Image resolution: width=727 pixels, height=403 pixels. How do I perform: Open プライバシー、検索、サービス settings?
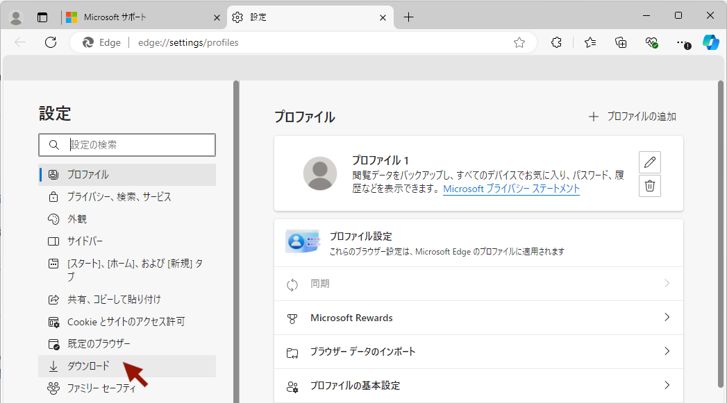[x=127, y=197]
